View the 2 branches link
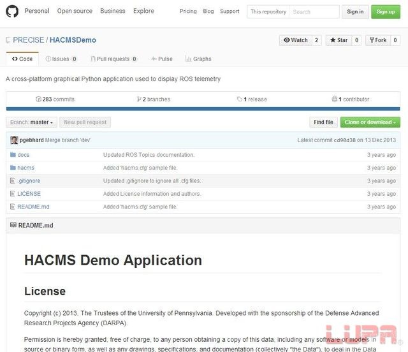Viewport: 408px width, 352px height. 154,99
